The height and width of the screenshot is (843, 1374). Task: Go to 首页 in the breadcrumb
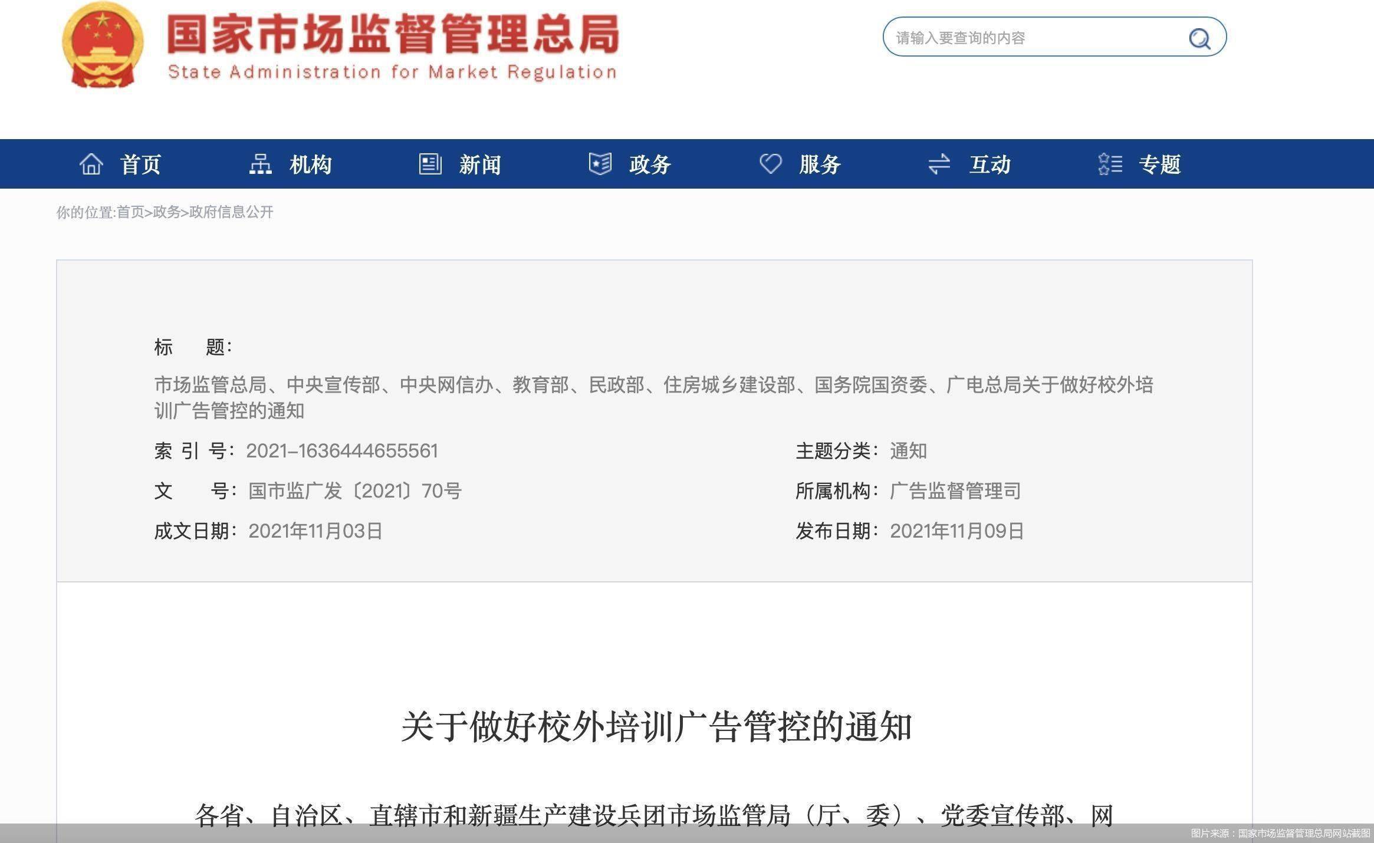(130, 212)
